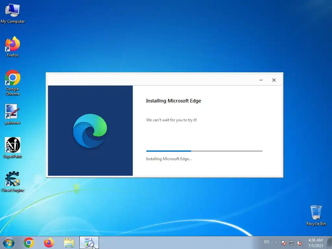Open the clock showing 4:36 AM
Screen dimensions: 332x249
(315, 243)
